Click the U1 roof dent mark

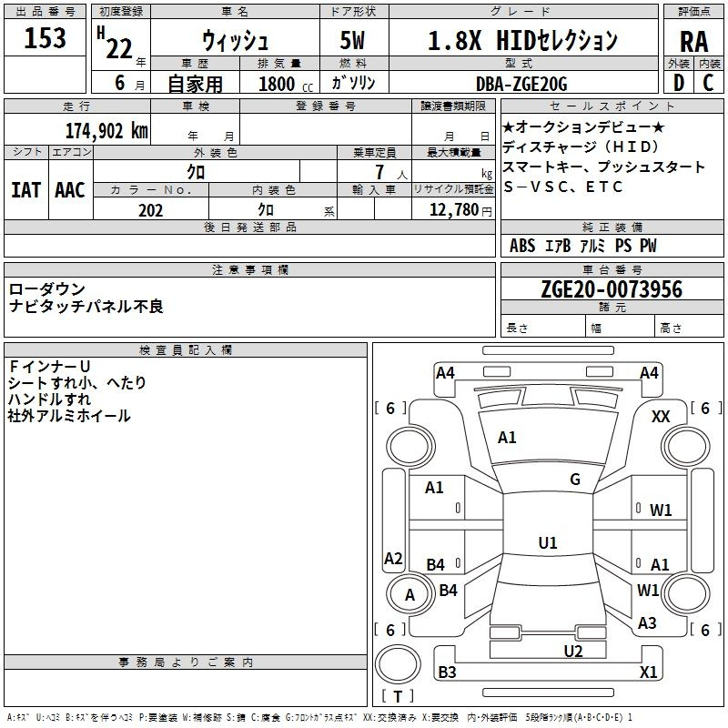tap(548, 542)
